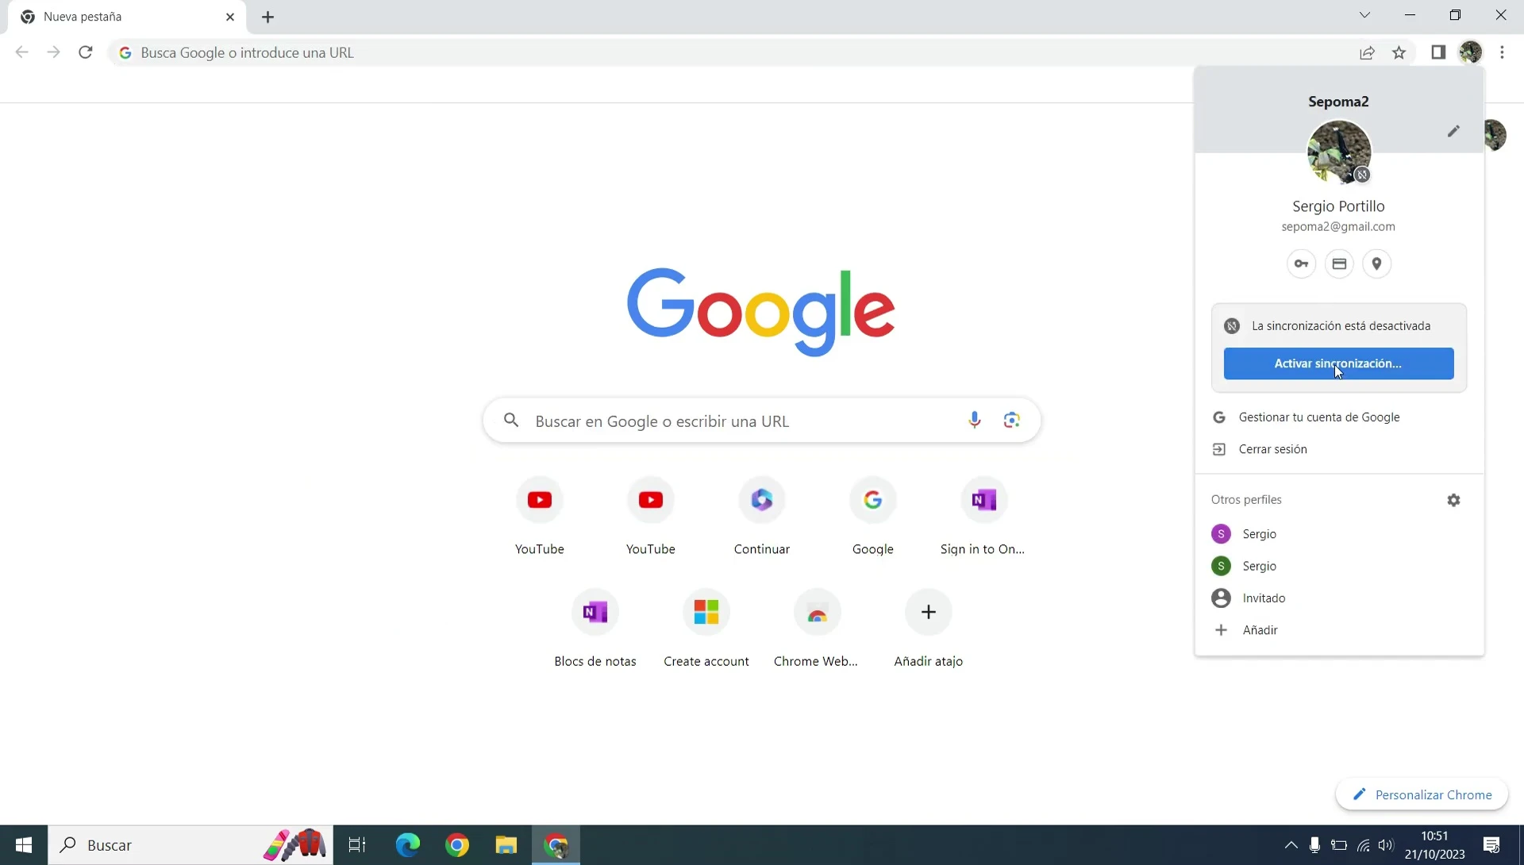Screen dimensions: 1524x865
Task: Click Activar sincronización button
Action: (1338, 363)
